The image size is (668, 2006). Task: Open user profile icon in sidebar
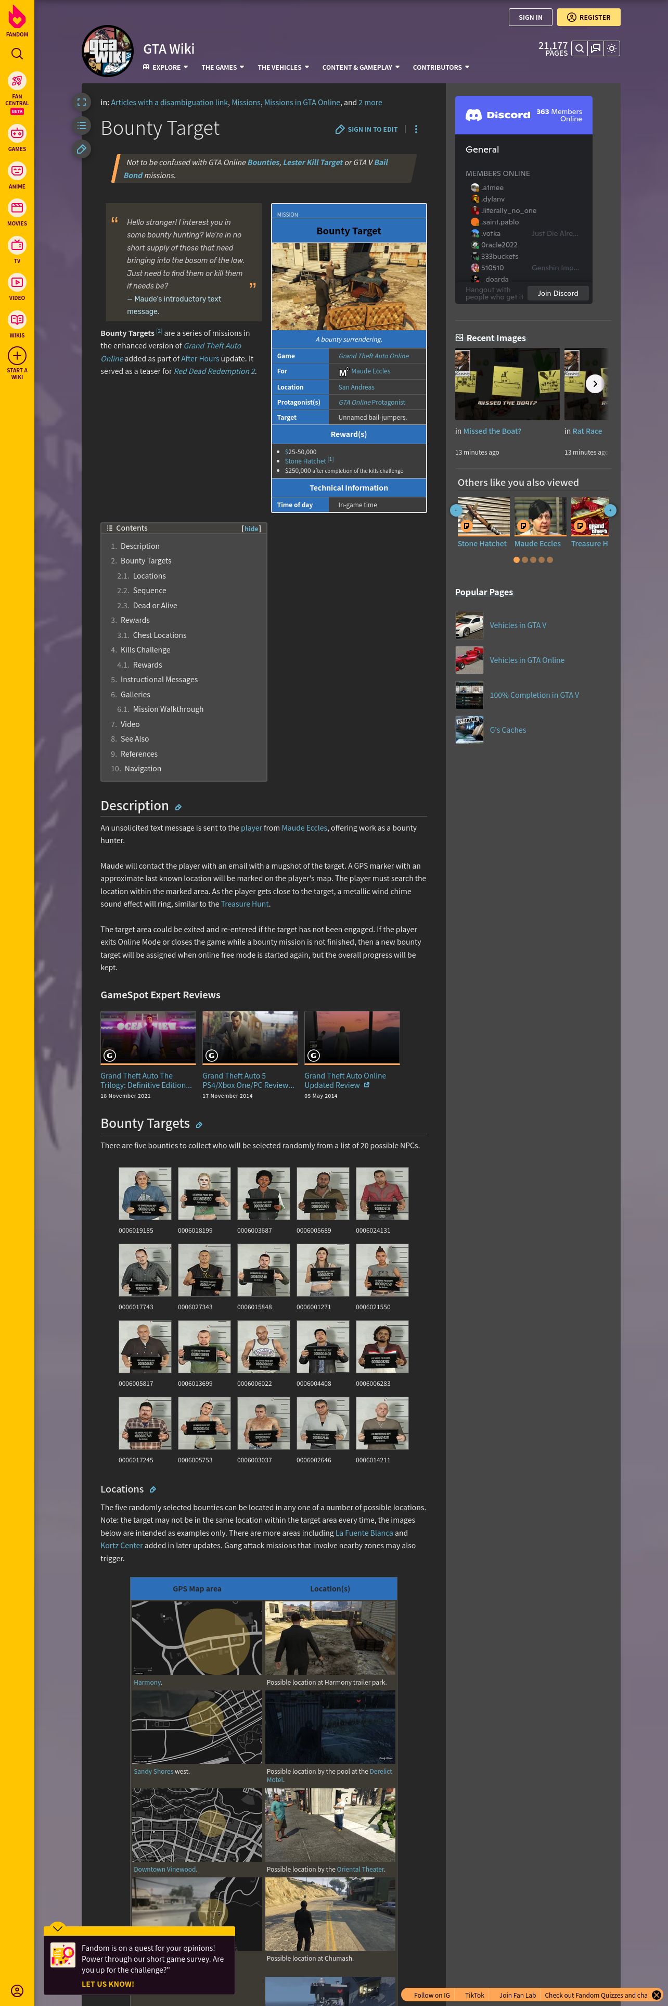click(x=17, y=1990)
